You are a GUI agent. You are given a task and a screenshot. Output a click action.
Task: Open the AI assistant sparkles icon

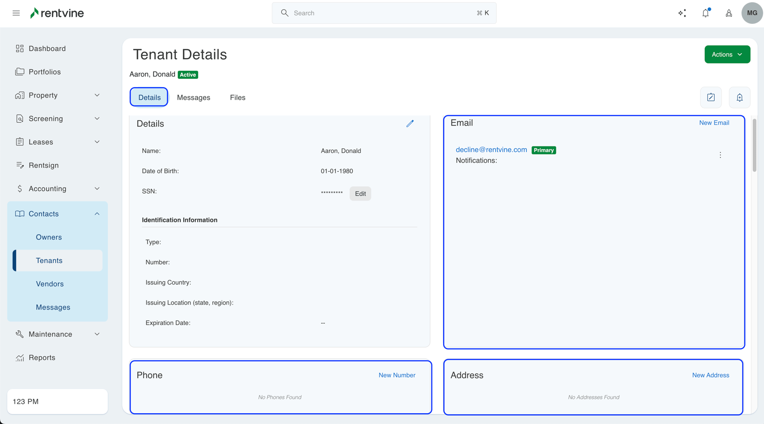tap(682, 13)
